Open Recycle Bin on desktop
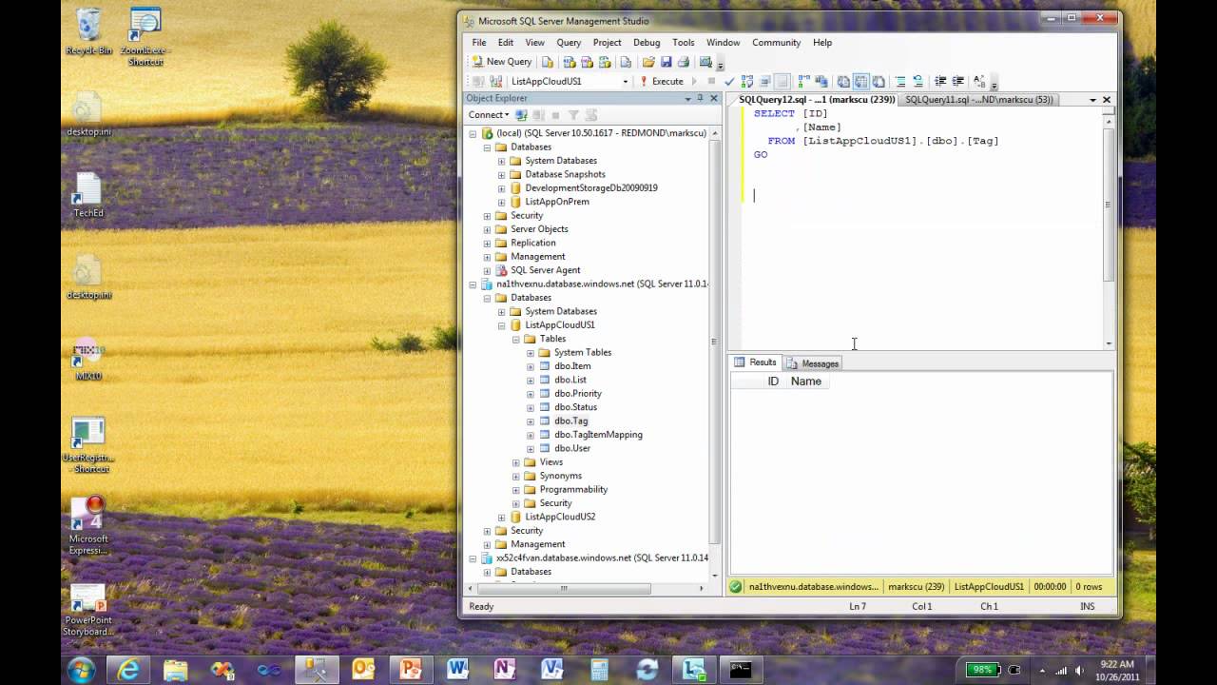This screenshot has width=1217, height=685. pos(88,31)
